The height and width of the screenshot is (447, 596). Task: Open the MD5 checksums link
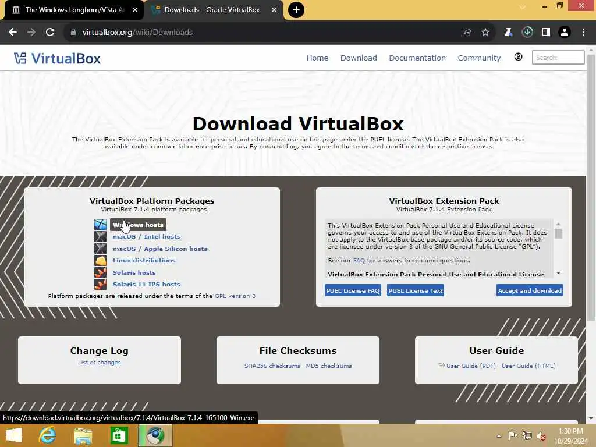[x=329, y=366]
